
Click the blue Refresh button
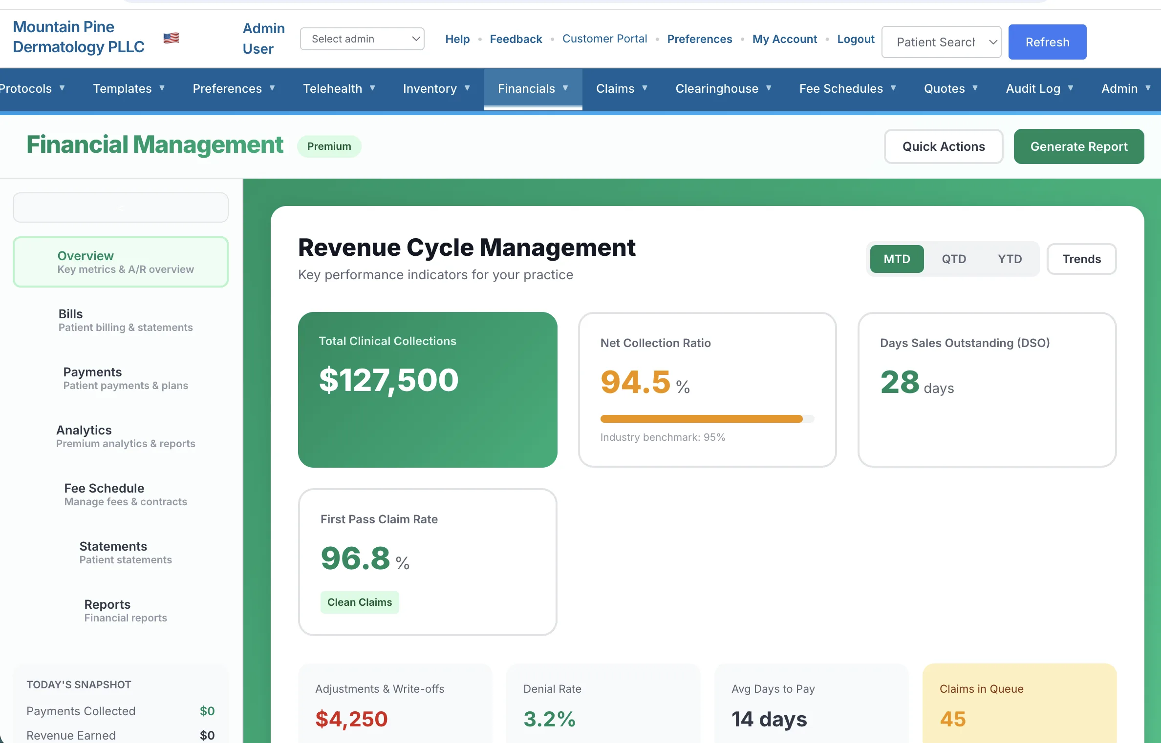(1047, 42)
